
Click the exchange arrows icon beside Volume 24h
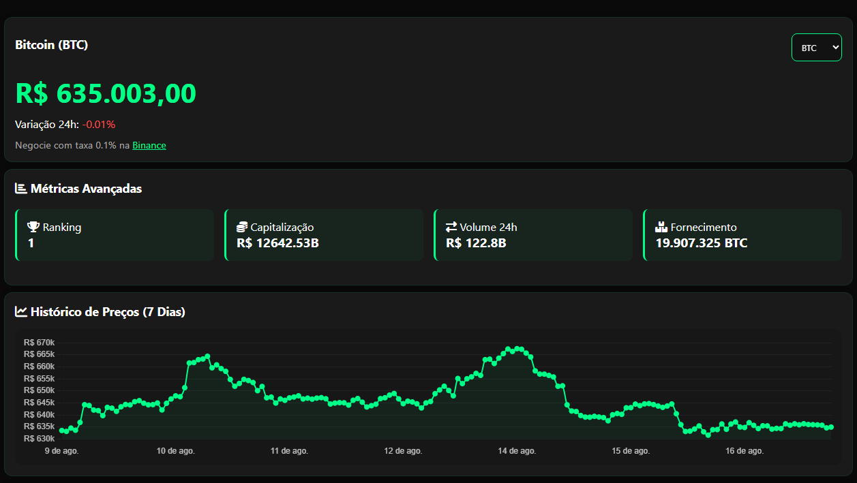coord(451,227)
